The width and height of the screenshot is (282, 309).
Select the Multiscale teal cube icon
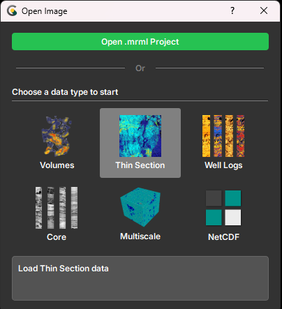(x=140, y=207)
